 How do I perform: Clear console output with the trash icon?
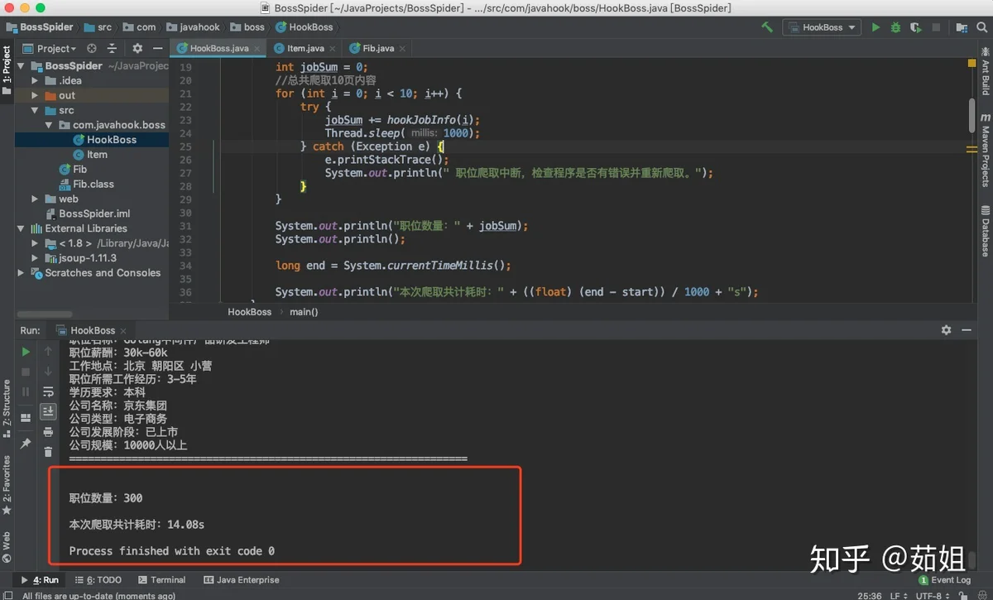point(48,452)
